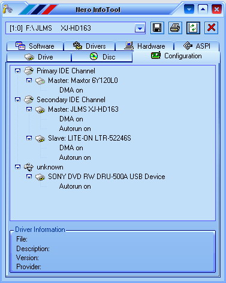Click the red X exit toolbar button

(x=211, y=28)
